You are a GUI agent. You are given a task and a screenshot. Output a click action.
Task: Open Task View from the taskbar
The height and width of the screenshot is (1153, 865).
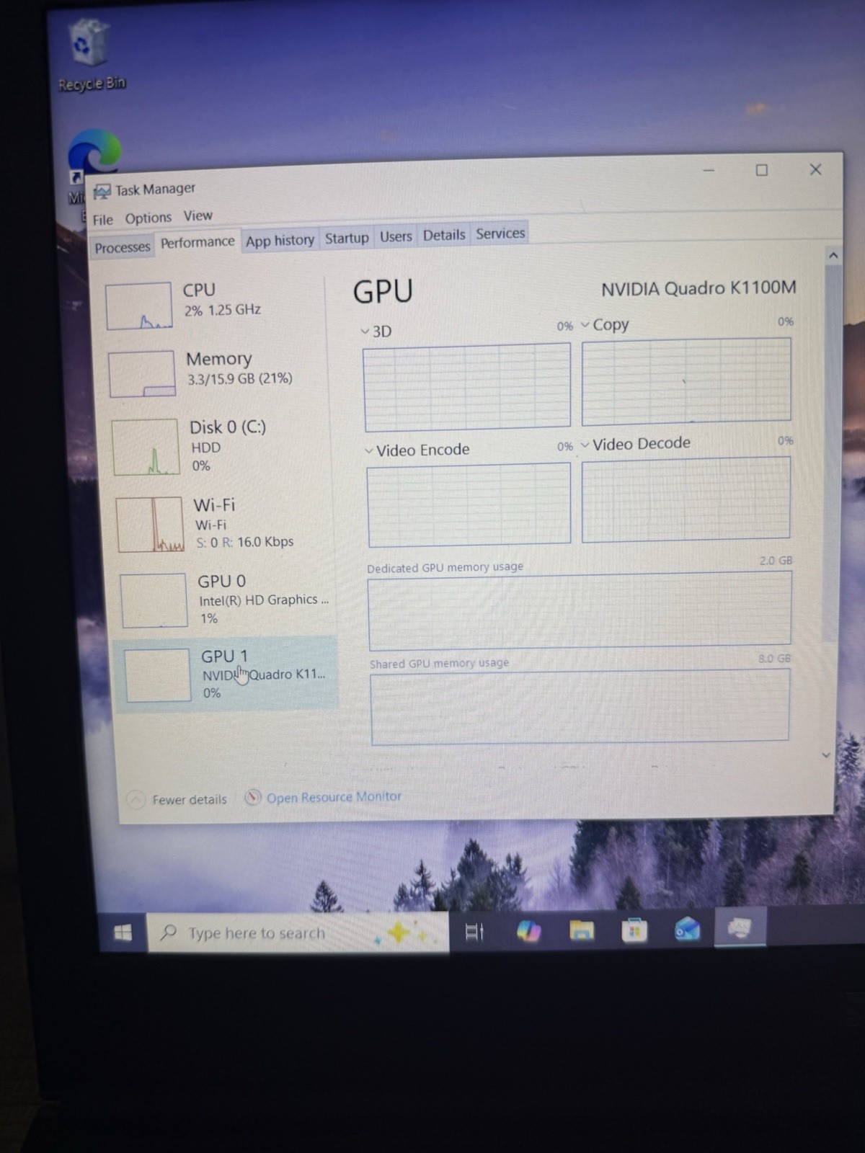click(474, 932)
